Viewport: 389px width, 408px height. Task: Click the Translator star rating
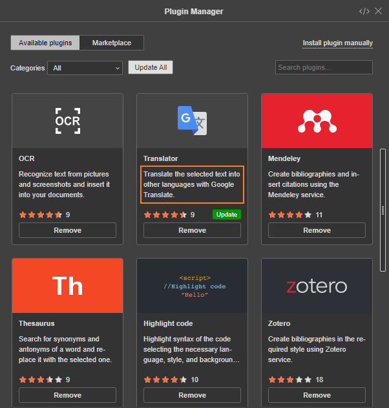pos(165,215)
